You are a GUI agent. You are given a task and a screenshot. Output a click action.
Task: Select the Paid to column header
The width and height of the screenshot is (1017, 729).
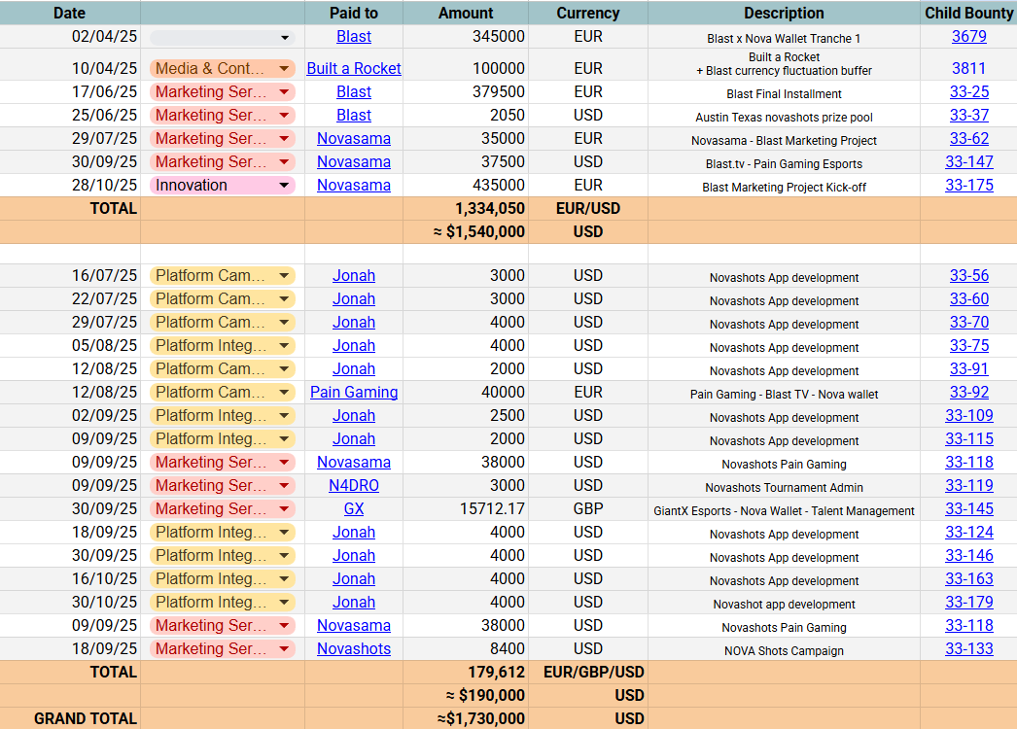[354, 13]
